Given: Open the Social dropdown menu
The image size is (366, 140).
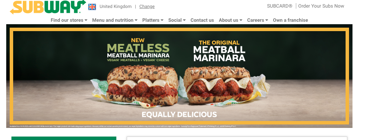Looking at the screenshot, I should point(177,20).
